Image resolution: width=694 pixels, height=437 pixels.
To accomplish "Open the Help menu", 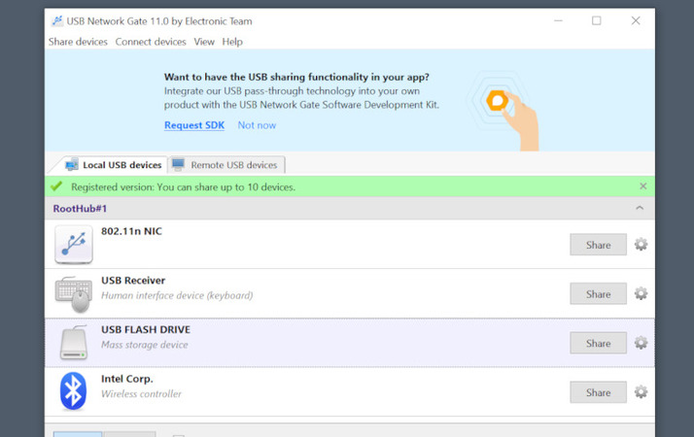I will 232,42.
